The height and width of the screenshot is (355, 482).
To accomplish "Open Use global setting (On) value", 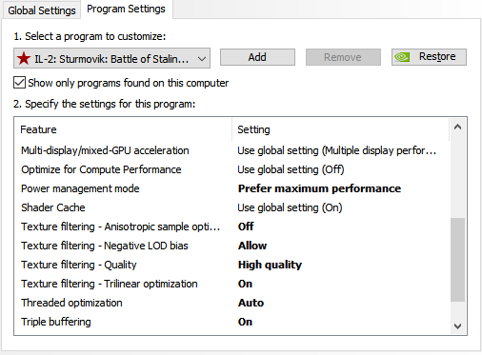I will point(290,207).
